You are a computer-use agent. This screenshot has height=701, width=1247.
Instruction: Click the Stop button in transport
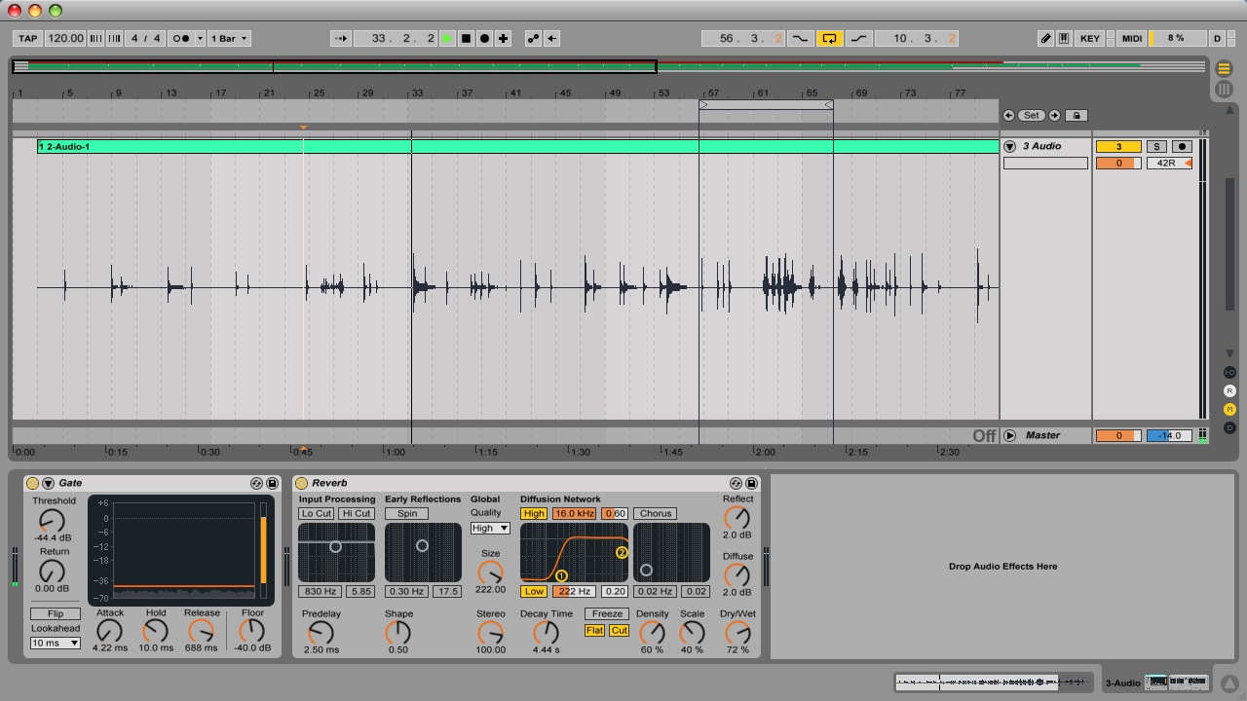(x=466, y=39)
